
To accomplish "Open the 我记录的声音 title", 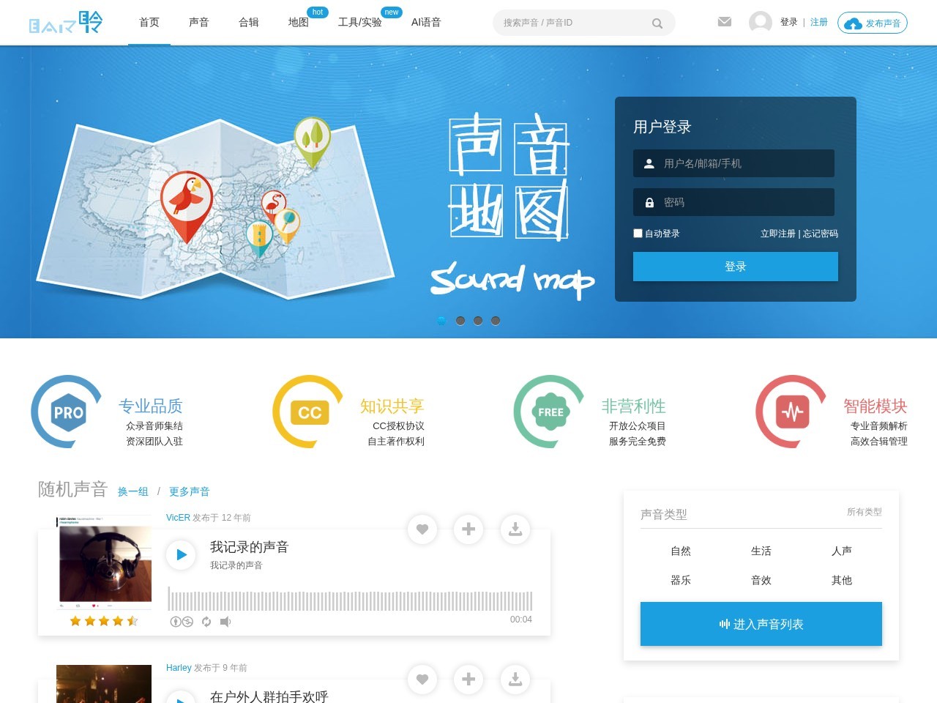I will click(x=250, y=547).
